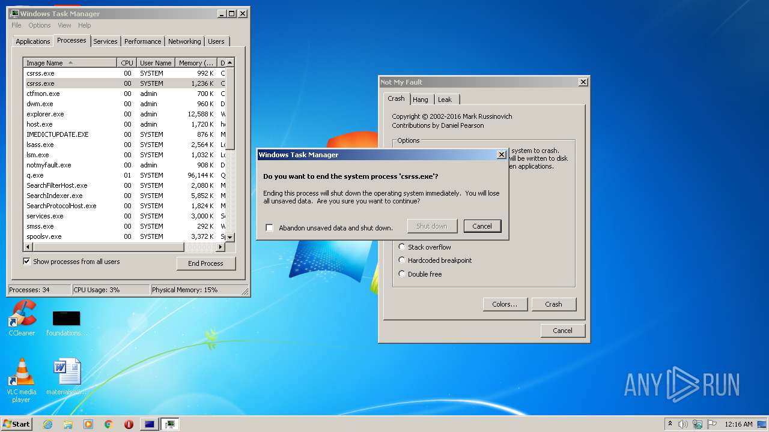This screenshot has width=769, height=432.
Task: Select the notmyfault.exe process row
Action: (124, 165)
